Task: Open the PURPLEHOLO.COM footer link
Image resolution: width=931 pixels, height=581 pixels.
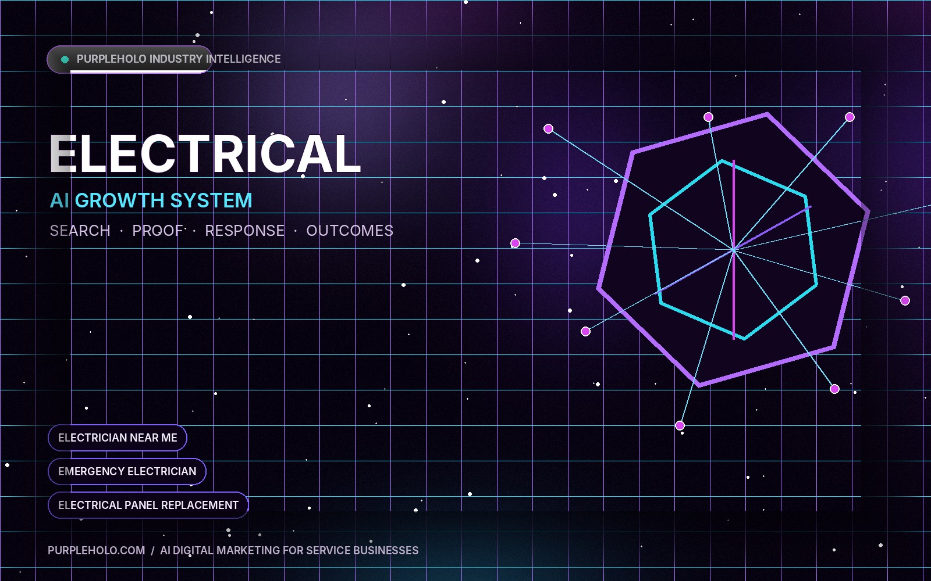Action: [x=97, y=551]
